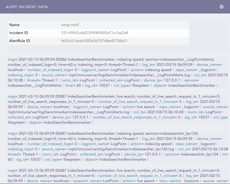Click 'log_ts' key in the first log entry
Viewport: 230px width, 184px height.
(148, 65)
